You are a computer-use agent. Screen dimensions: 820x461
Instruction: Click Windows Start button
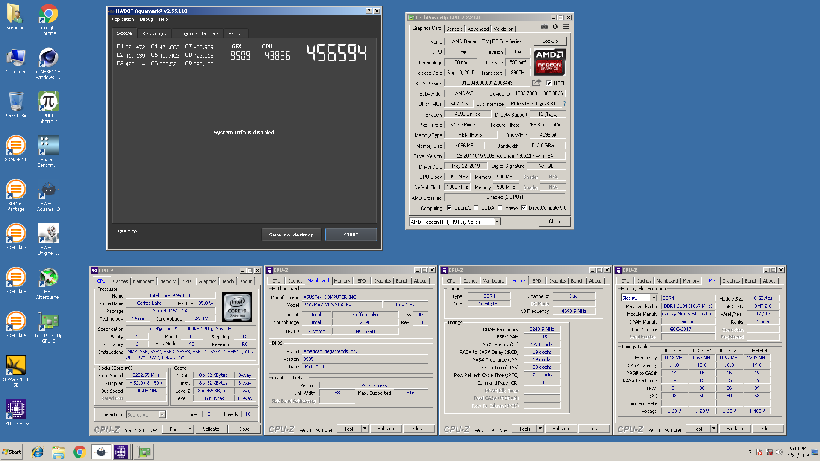(12, 452)
